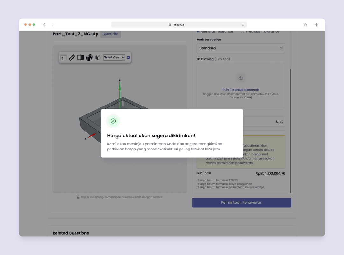
Task: Go back to the previous page
Action: click(x=44, y=25)
